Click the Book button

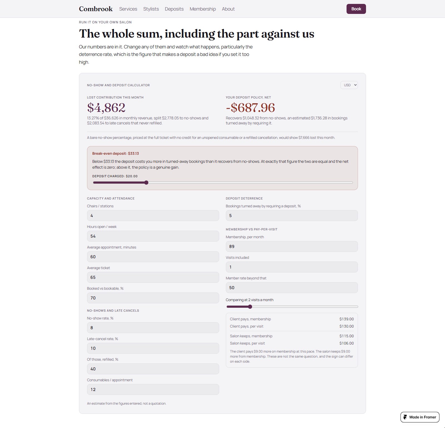[x=356, y=9]
